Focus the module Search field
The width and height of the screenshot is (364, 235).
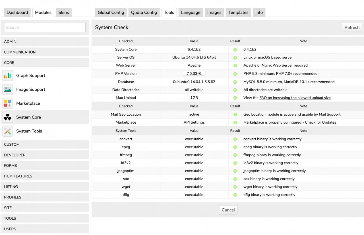45,27
